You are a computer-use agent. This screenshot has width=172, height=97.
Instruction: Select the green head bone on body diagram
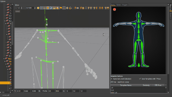coord(139,15)
